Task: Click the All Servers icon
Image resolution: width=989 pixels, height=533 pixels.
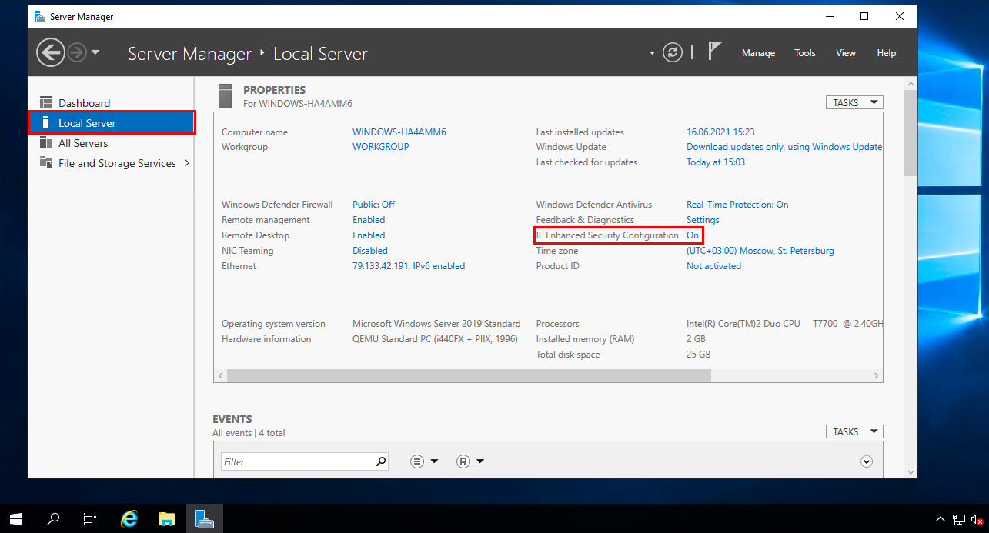Action: tap(45, 143)
